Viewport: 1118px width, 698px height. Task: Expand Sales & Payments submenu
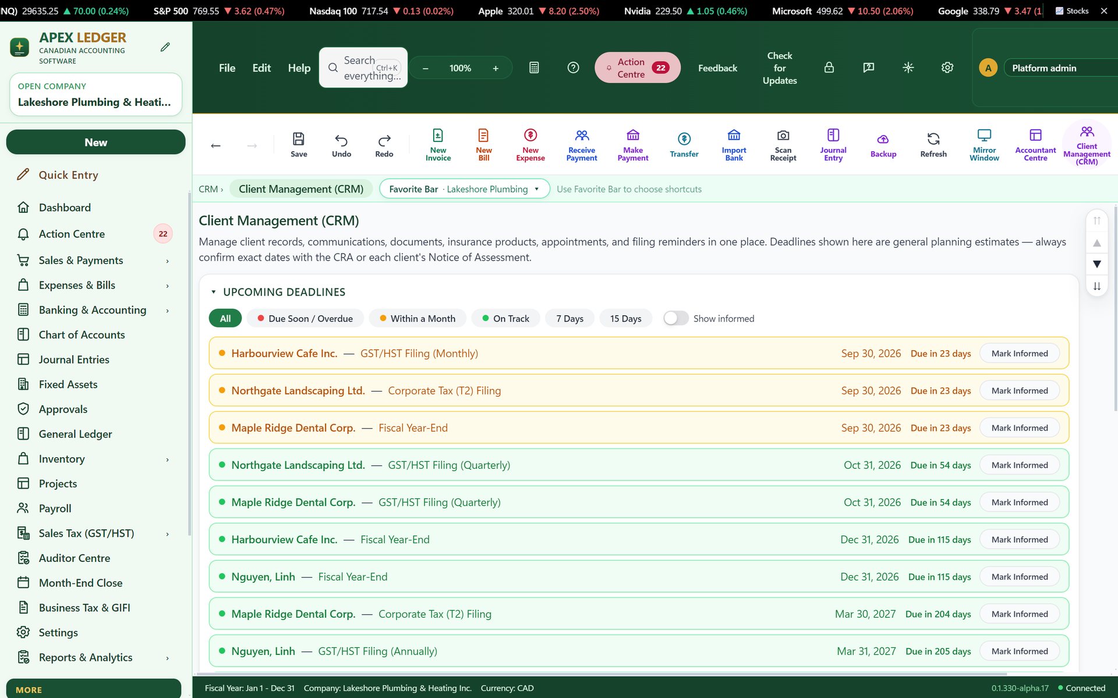167,261
